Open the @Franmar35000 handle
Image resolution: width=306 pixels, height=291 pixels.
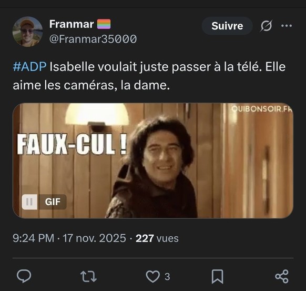click(x=93, y=39)
